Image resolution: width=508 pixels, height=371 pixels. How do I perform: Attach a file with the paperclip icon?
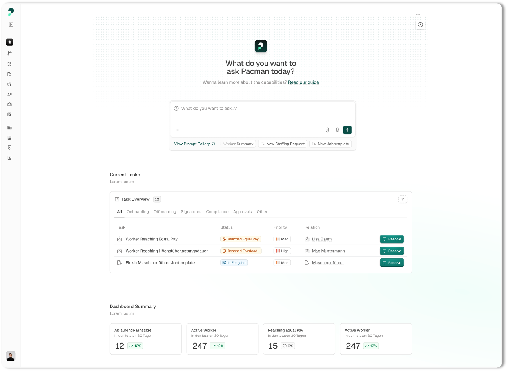(328, 130)
